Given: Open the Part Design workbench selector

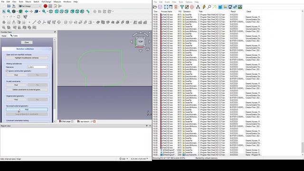Looking at the screenshot, I should 29,6.
